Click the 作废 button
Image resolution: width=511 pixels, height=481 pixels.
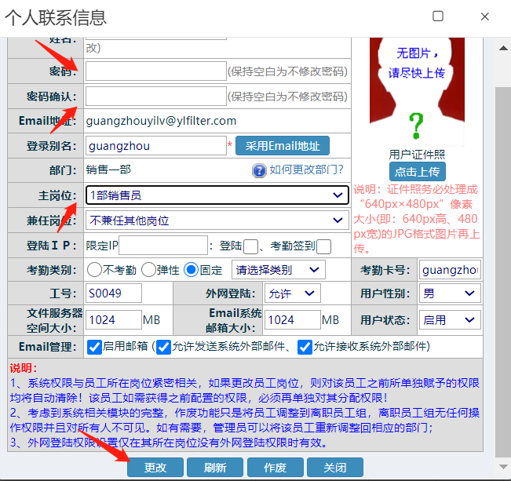point(275,468)
